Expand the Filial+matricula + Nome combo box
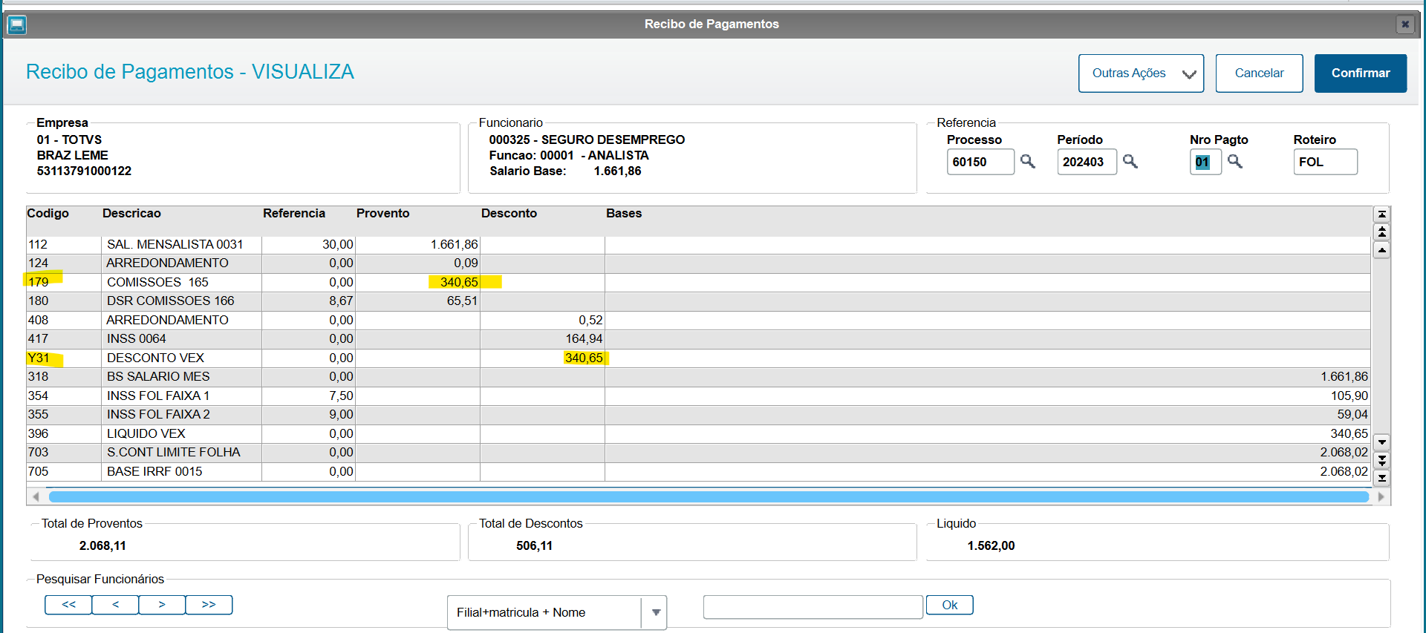Screen dimensions: 1426x633 pos(655,613)
